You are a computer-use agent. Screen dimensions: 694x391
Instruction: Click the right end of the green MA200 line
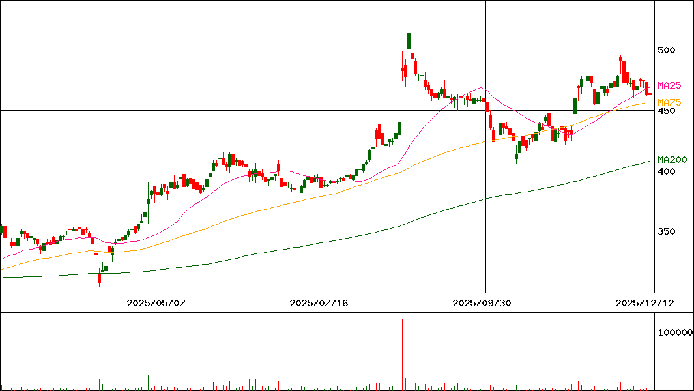point(650,161)
